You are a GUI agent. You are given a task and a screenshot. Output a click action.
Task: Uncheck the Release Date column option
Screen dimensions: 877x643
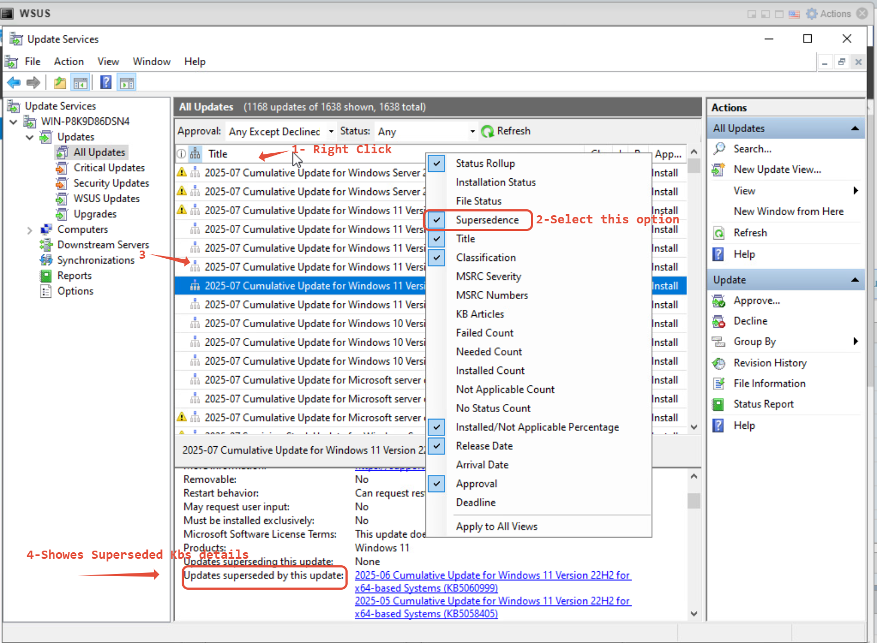click(x=436, y=446)
